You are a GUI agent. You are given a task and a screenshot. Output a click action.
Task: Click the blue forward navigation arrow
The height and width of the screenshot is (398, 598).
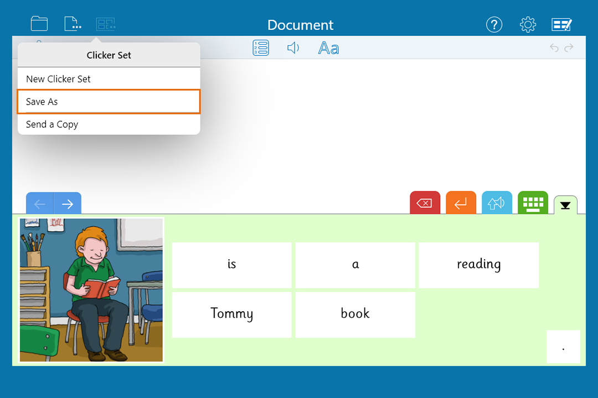coord(67,203)
